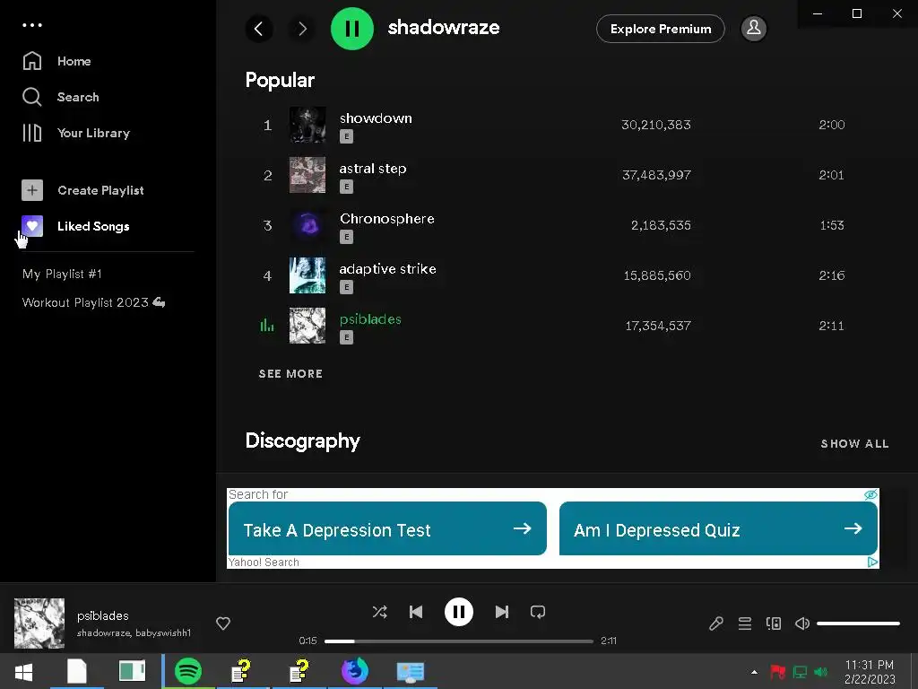Image resolution: width=918 pixels, height=689 pixels.
Task: Navigate back with left arrow
Action: (x=259, y=28)
